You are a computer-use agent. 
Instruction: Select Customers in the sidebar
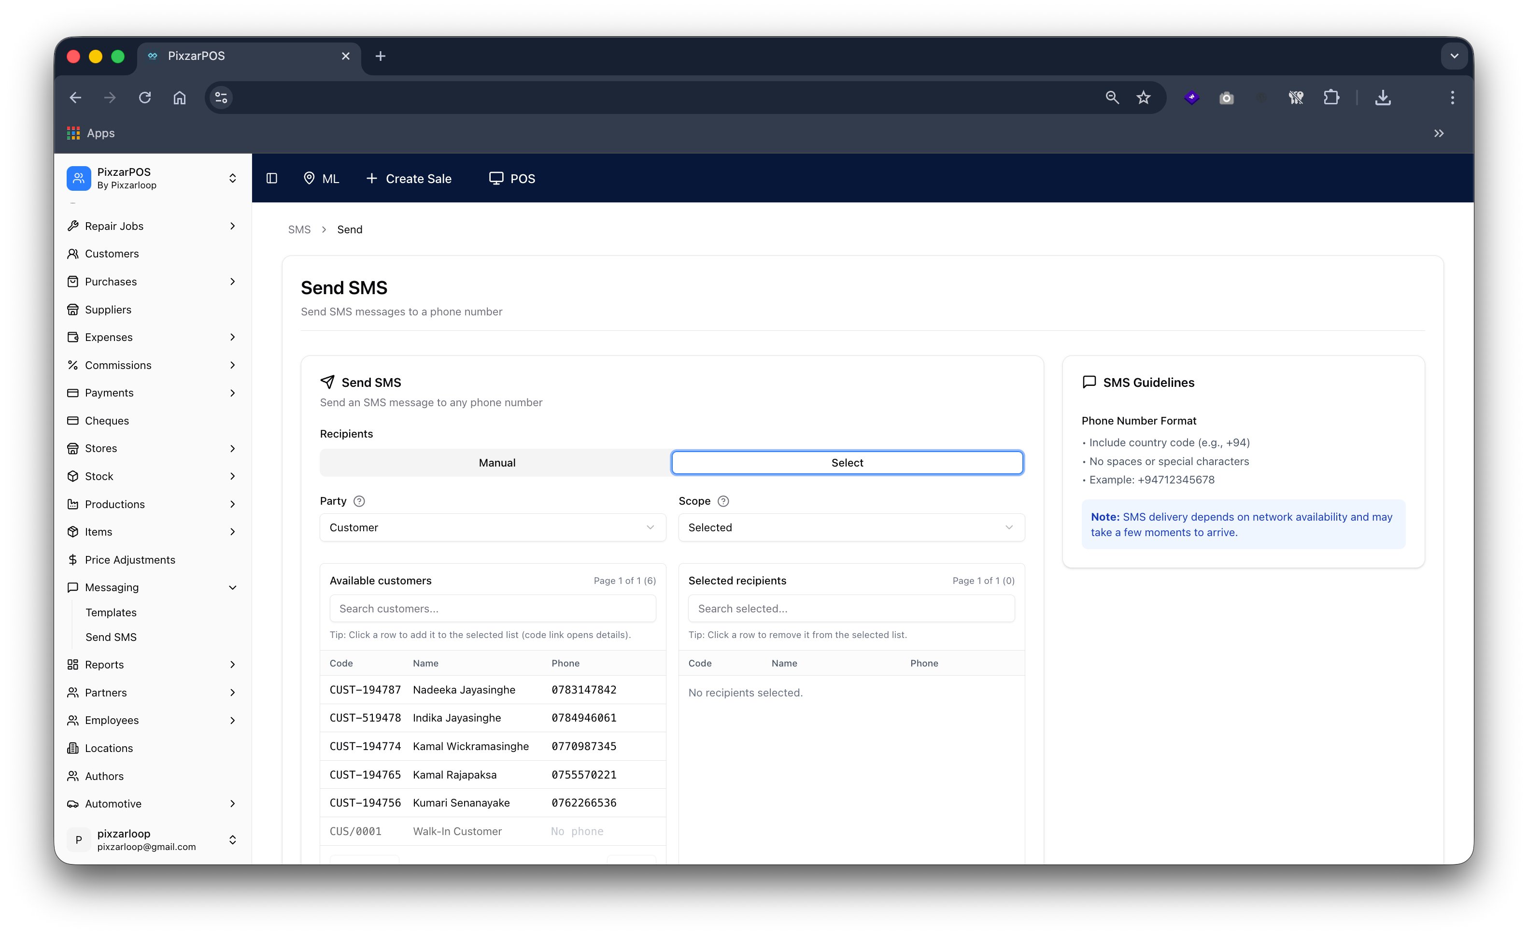(111, 253)
